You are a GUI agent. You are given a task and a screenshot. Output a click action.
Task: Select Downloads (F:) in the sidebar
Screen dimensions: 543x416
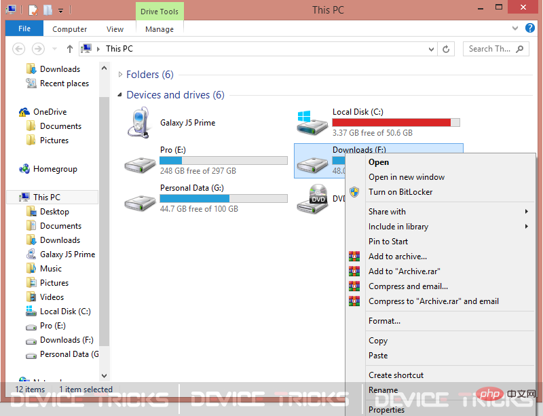click(x=67, y=340)
